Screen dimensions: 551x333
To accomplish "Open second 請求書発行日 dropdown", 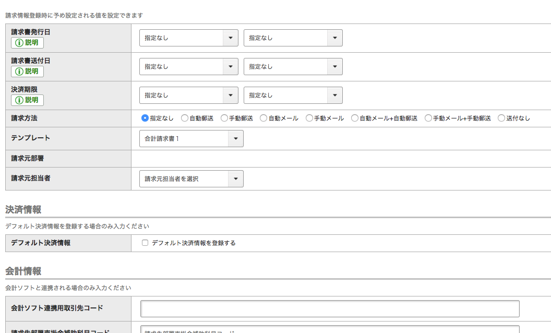I will click(293, 38).
